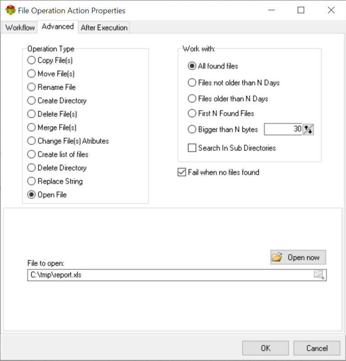The image size is (346, 361).
Task: Click the N bytes number field showing 30
Action: point(283,129)
